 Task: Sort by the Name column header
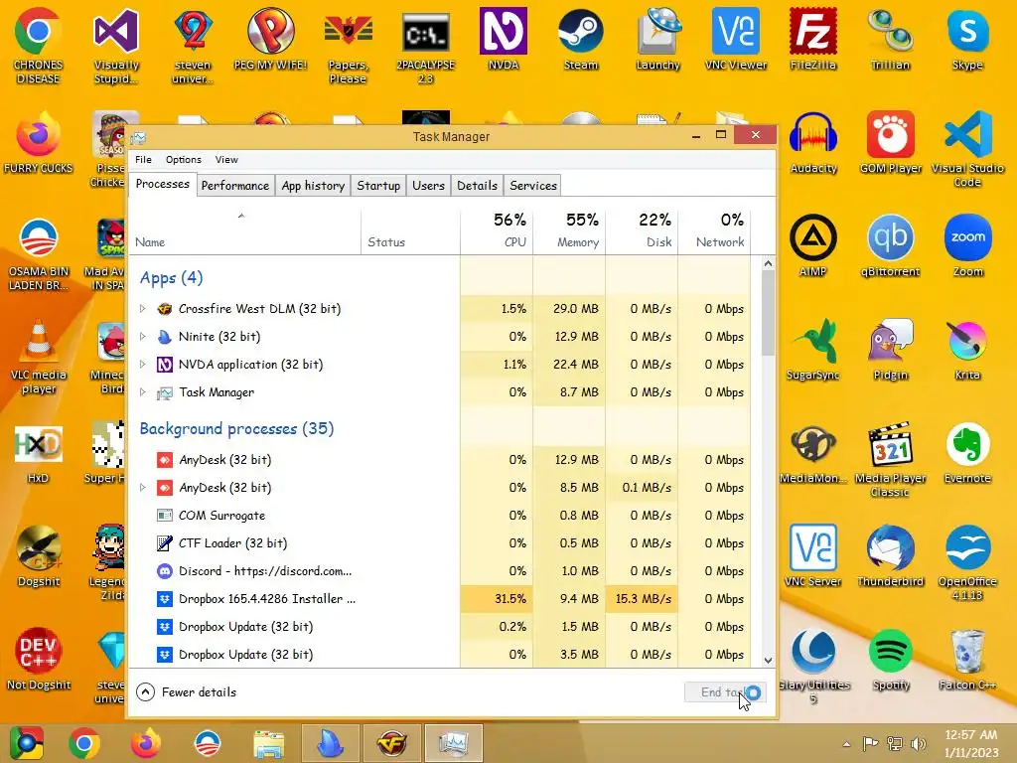244,230
